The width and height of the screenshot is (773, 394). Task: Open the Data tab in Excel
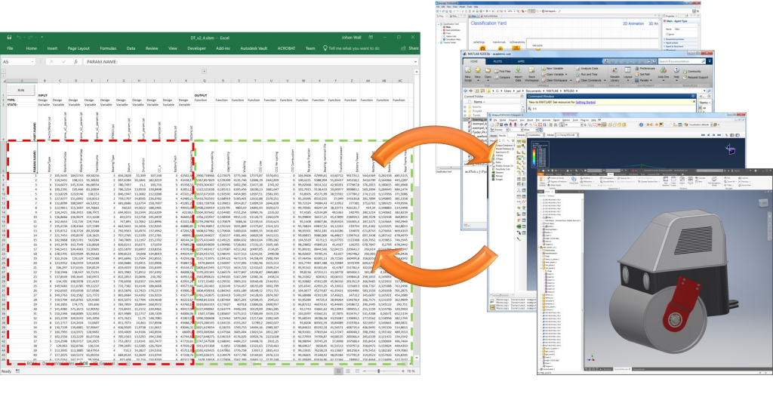131,48
